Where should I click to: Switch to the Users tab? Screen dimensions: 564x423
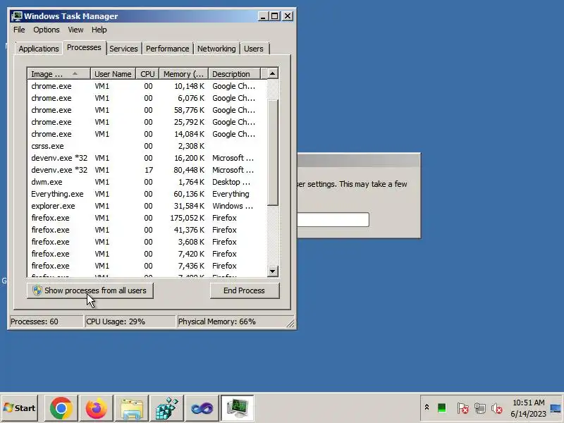pyautogui.click(x=254, y=49)
